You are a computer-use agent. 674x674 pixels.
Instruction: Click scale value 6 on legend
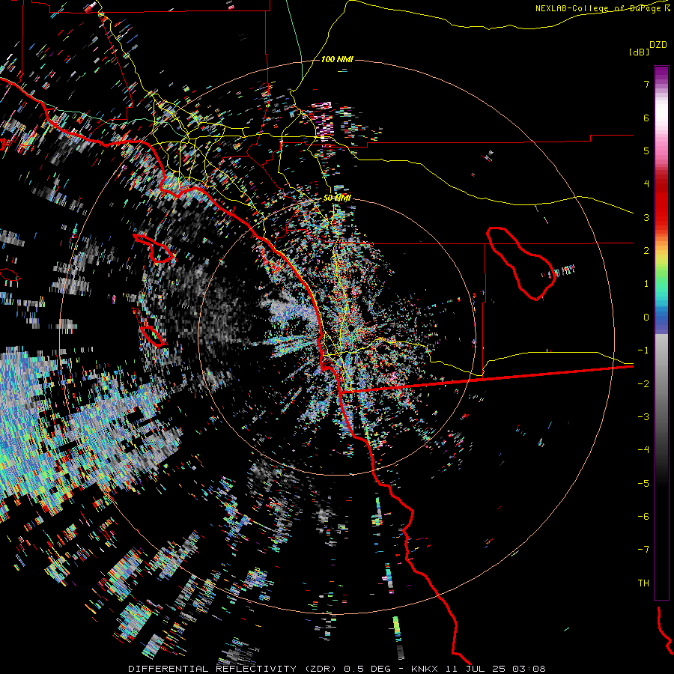point(646,118)
